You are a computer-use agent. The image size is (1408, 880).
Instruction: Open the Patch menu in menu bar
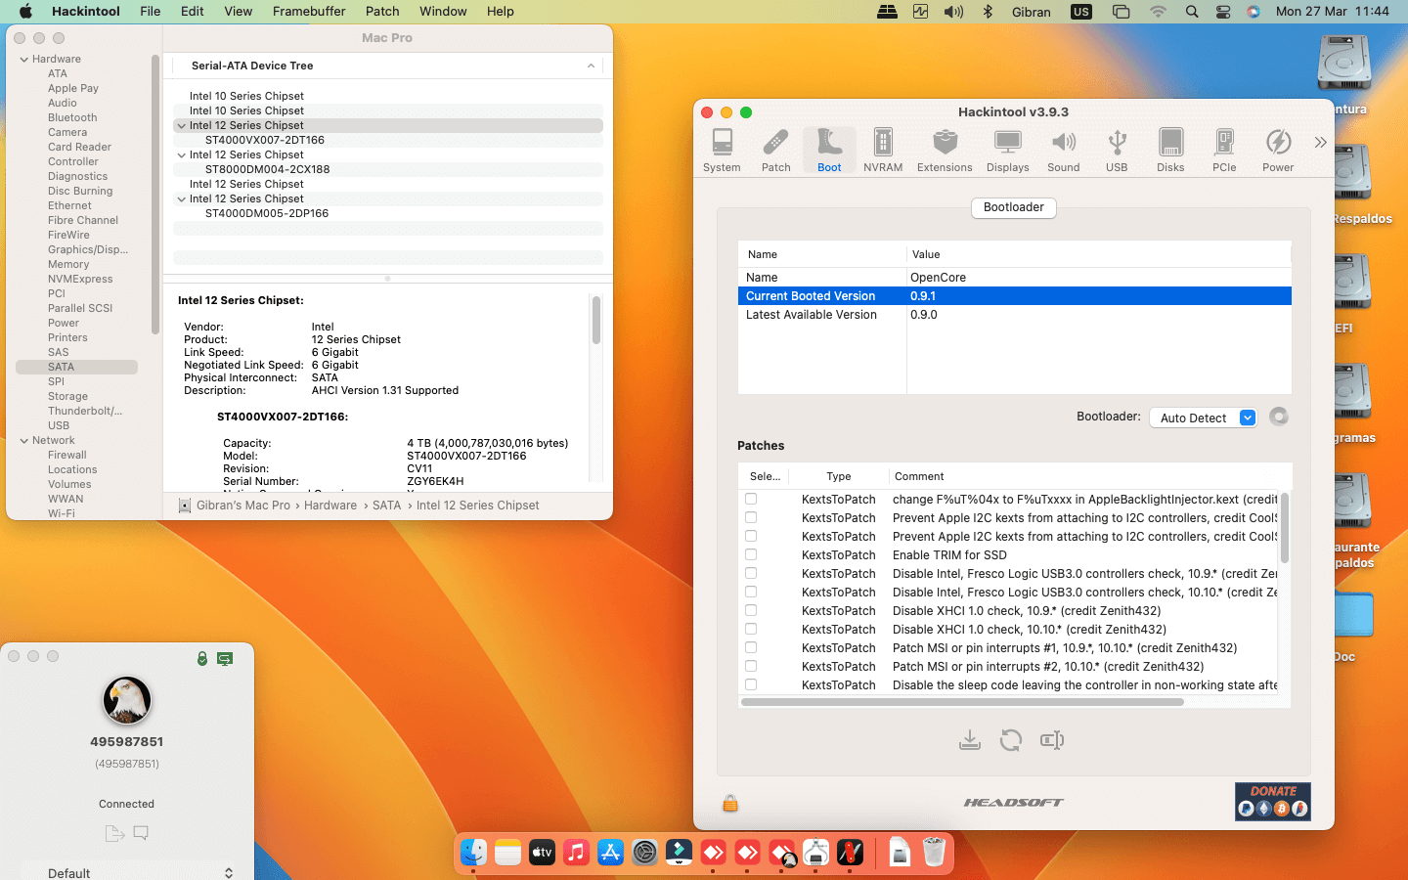(x=382, y=12)
